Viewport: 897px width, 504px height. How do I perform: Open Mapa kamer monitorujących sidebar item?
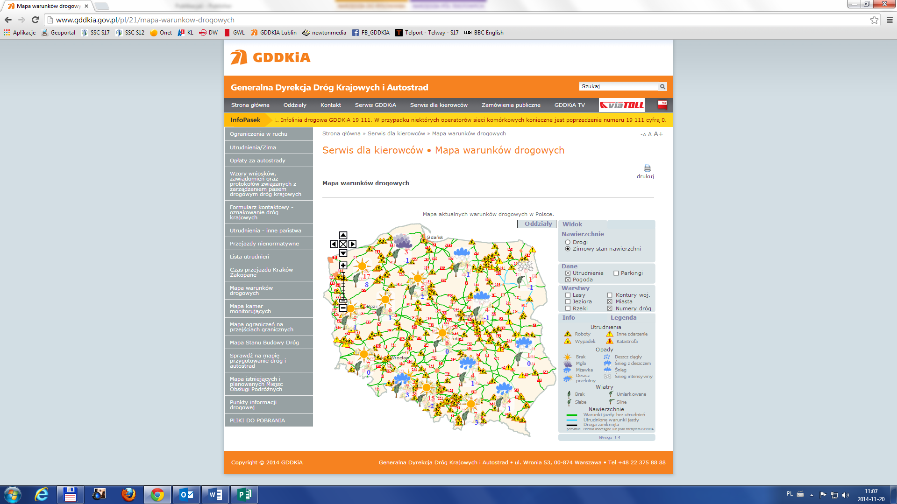[269, 309]
